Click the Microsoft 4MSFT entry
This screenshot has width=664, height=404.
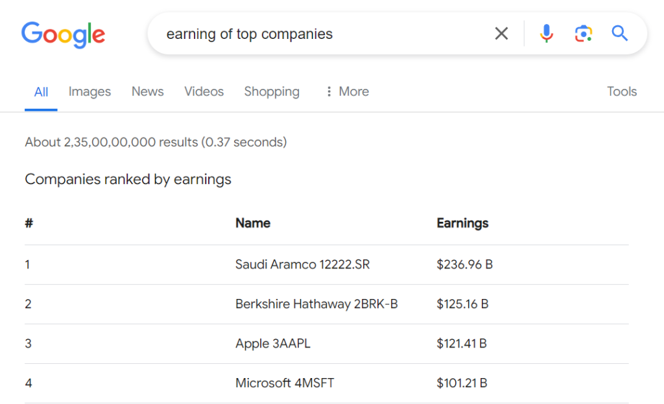[x=285, y=383]
